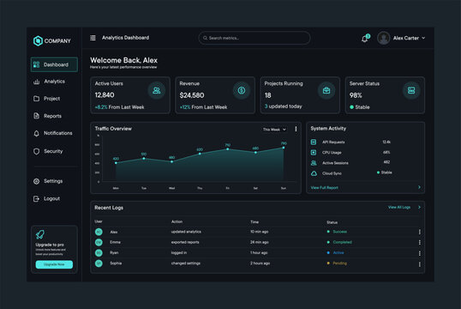
Task: Open three-dot menu for Alex's log row
Action: point(420,232)
